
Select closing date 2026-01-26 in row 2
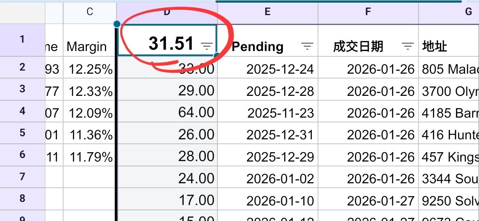click(x=368, y=67)
